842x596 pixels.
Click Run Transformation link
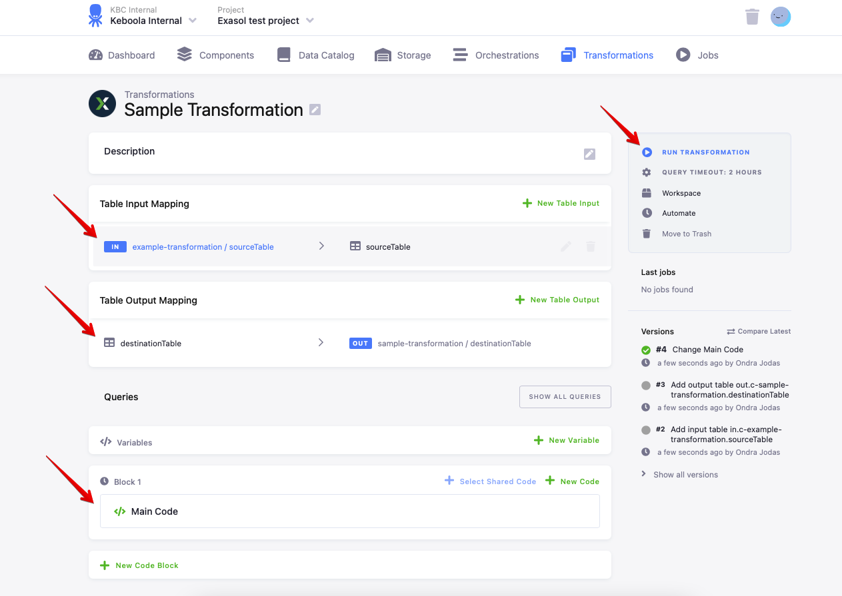tap(706, 152)
